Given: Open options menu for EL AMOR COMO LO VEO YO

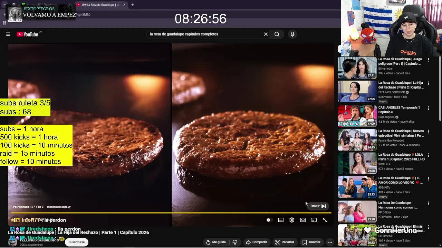Looking at the screenshot, I should (429, 179).
